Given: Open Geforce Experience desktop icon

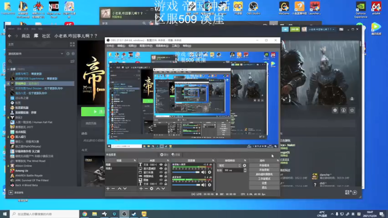Looking at the screenshot, I should 360,10.
